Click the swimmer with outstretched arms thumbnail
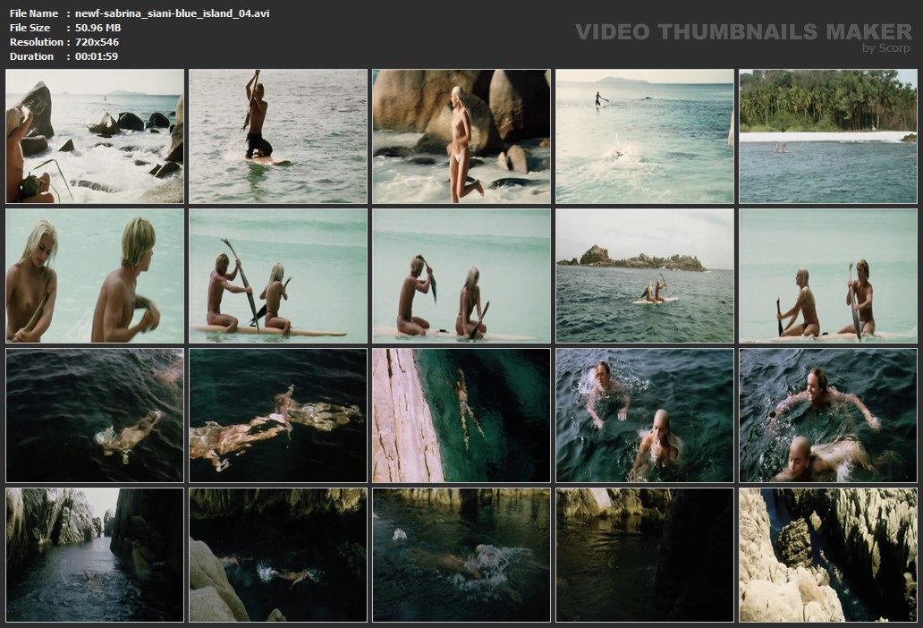This screenshot has width=923, height=628. tap(828, 415)
